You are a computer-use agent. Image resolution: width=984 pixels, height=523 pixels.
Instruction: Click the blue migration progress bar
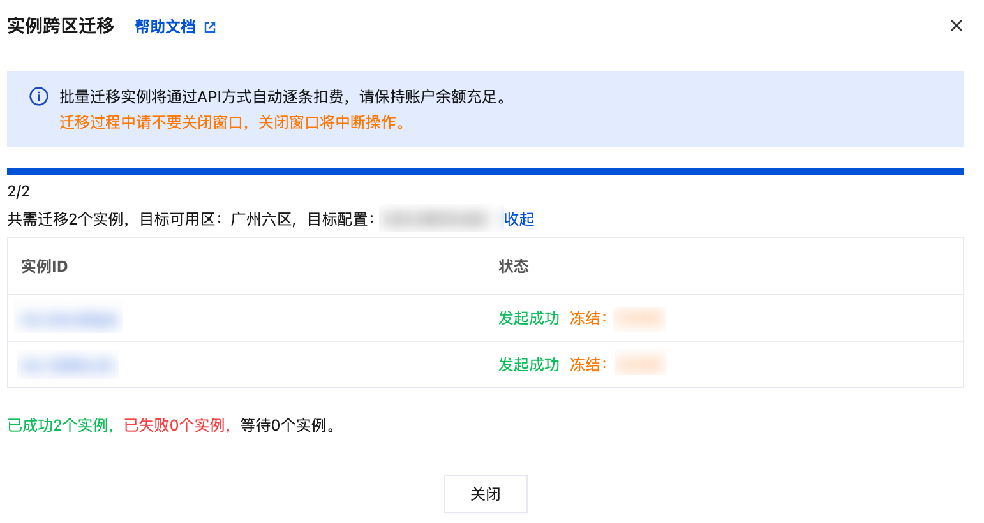(x=485, y=172)
